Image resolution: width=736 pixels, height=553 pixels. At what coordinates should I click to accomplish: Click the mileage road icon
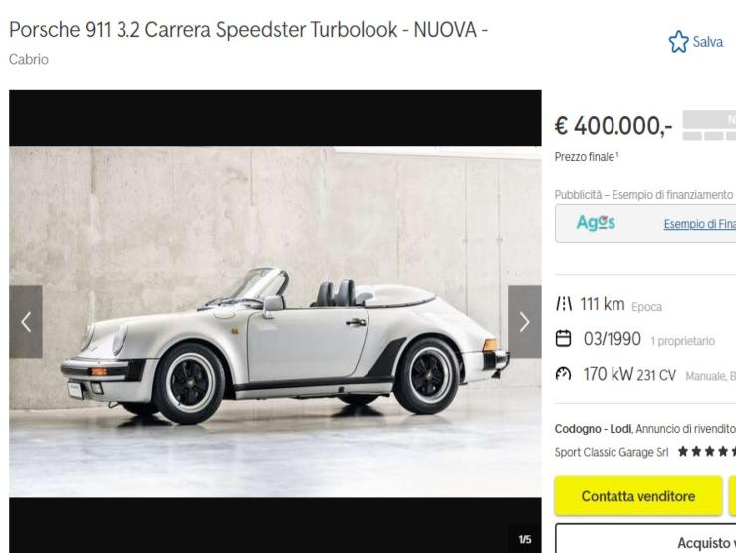pos(564,304)
